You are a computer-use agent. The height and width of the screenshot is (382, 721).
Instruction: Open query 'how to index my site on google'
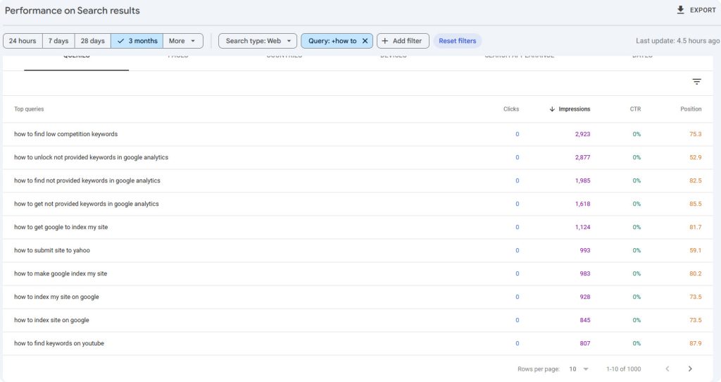[56, 297]
